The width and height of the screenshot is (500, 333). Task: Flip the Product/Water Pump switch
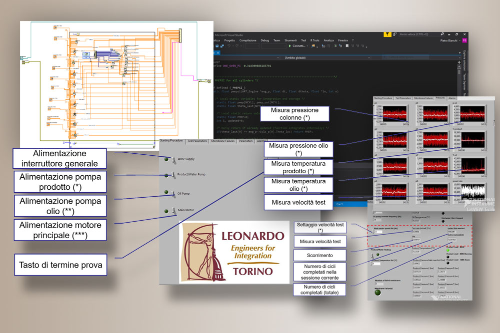pos(173,175)
